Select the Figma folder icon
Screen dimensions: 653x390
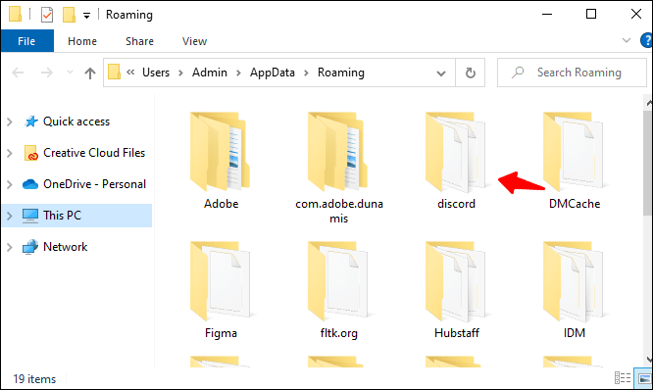[x=221, y=281]
